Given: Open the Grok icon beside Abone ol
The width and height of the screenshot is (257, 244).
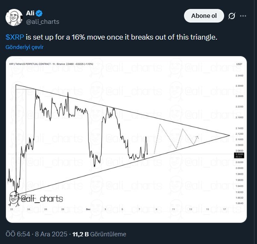Looking at the screenshot, I should pos(231,16).
